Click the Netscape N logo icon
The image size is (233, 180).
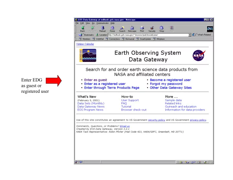(x=209, y=29)
